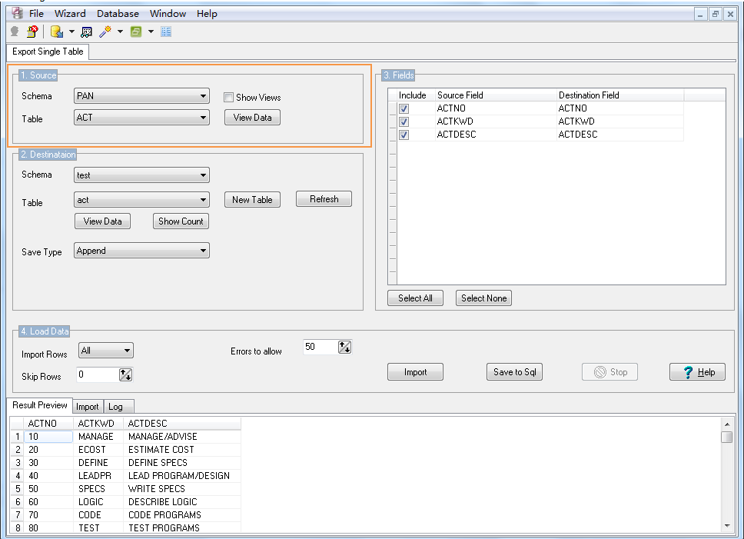744x539 pixels.
Task: Click the blue list view toolbar icon
Action: [x=166, y=32]
